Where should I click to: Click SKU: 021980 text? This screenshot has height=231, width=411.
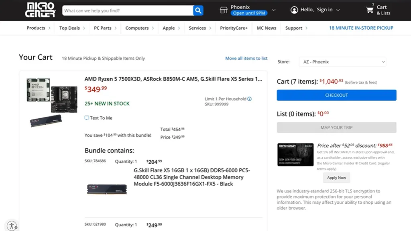95,224
